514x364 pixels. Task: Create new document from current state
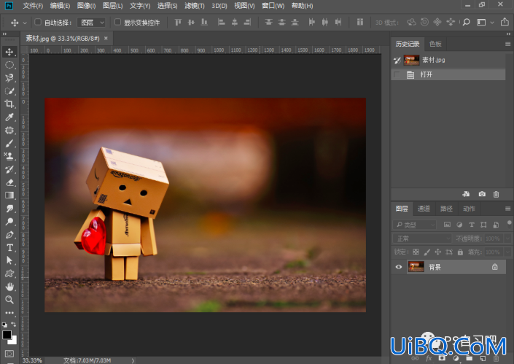coord(466,194)
